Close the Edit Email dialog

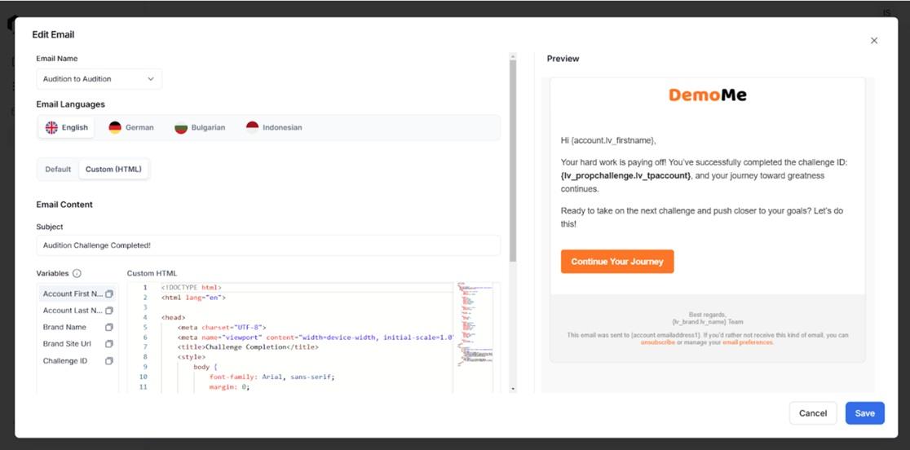click(x=874, y=41)
